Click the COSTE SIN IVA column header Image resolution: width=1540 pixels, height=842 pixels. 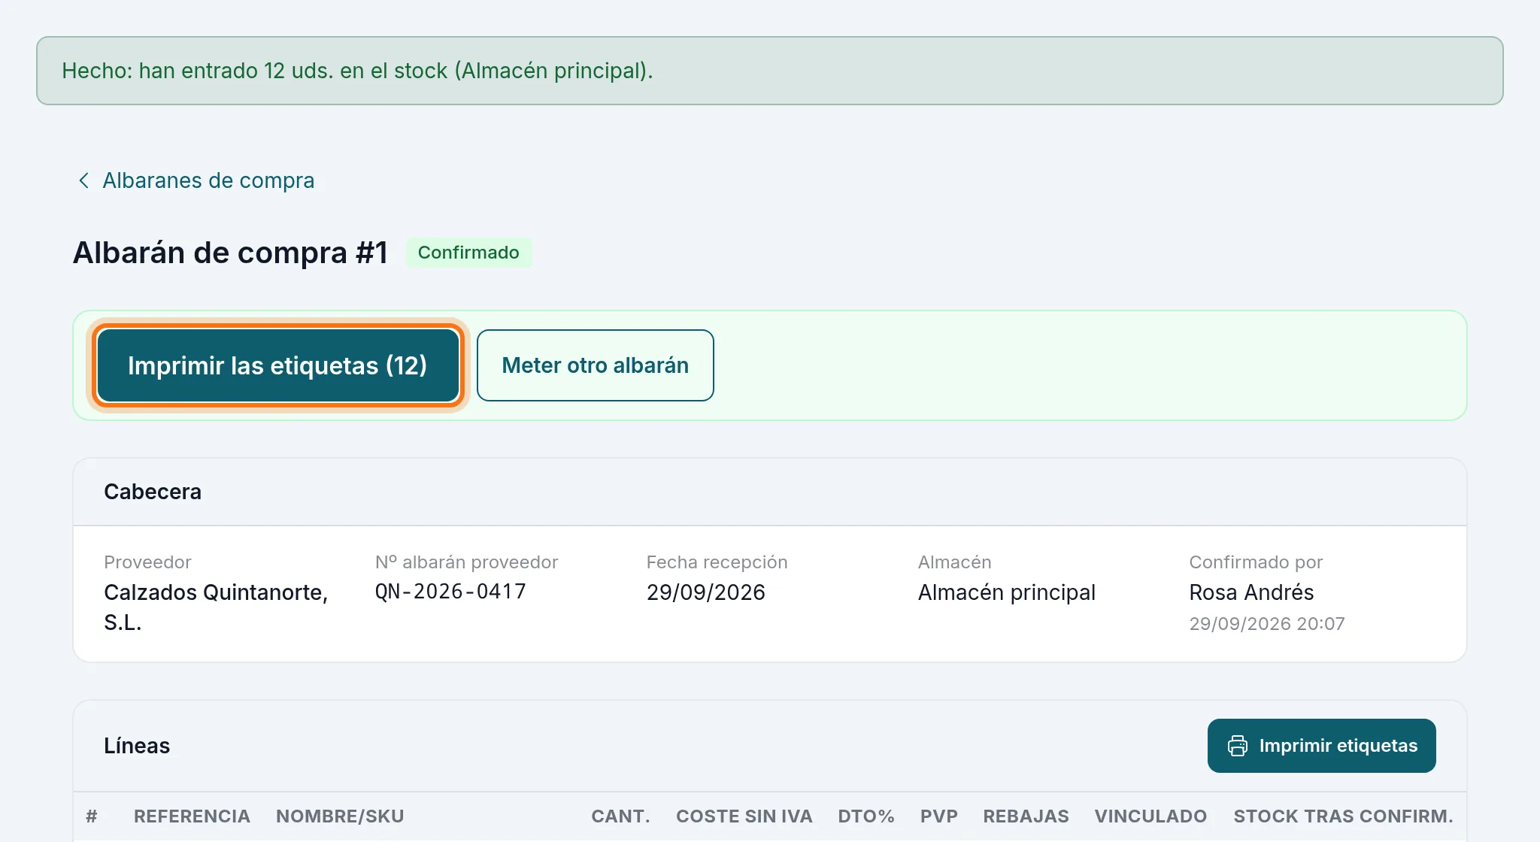(x=744, y=816)
